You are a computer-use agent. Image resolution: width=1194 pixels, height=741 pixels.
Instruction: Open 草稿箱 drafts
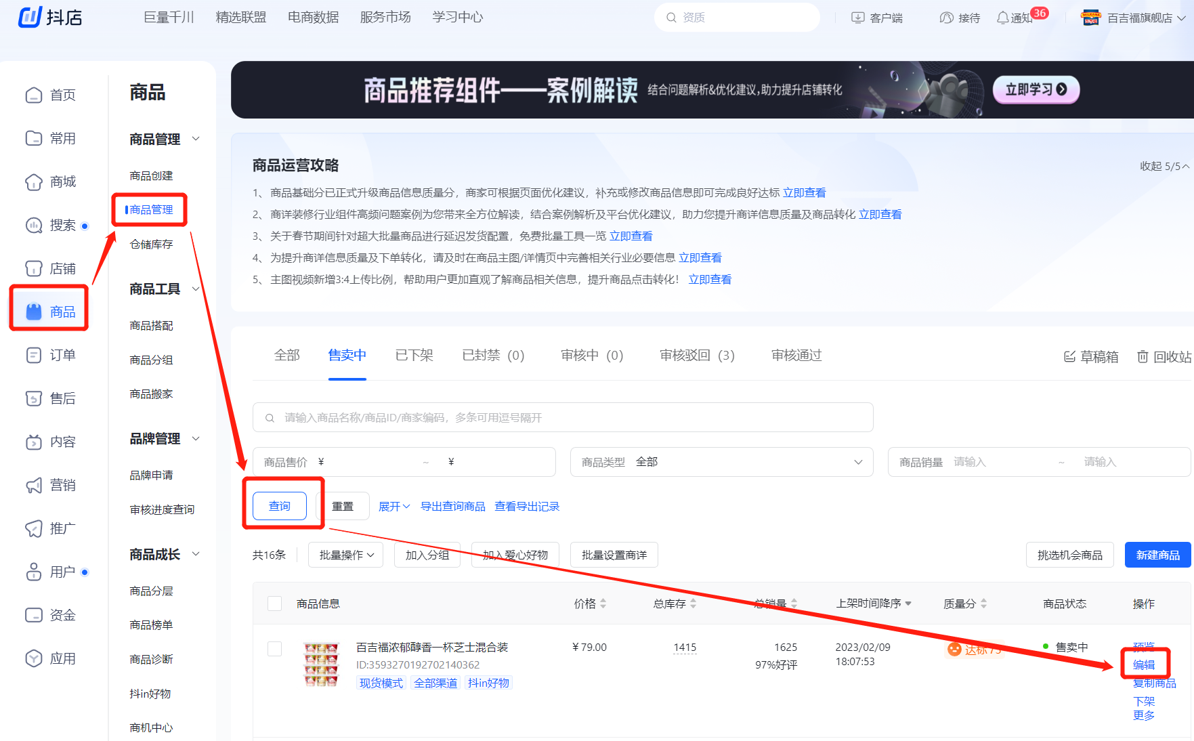click(x=1091, y=356)
